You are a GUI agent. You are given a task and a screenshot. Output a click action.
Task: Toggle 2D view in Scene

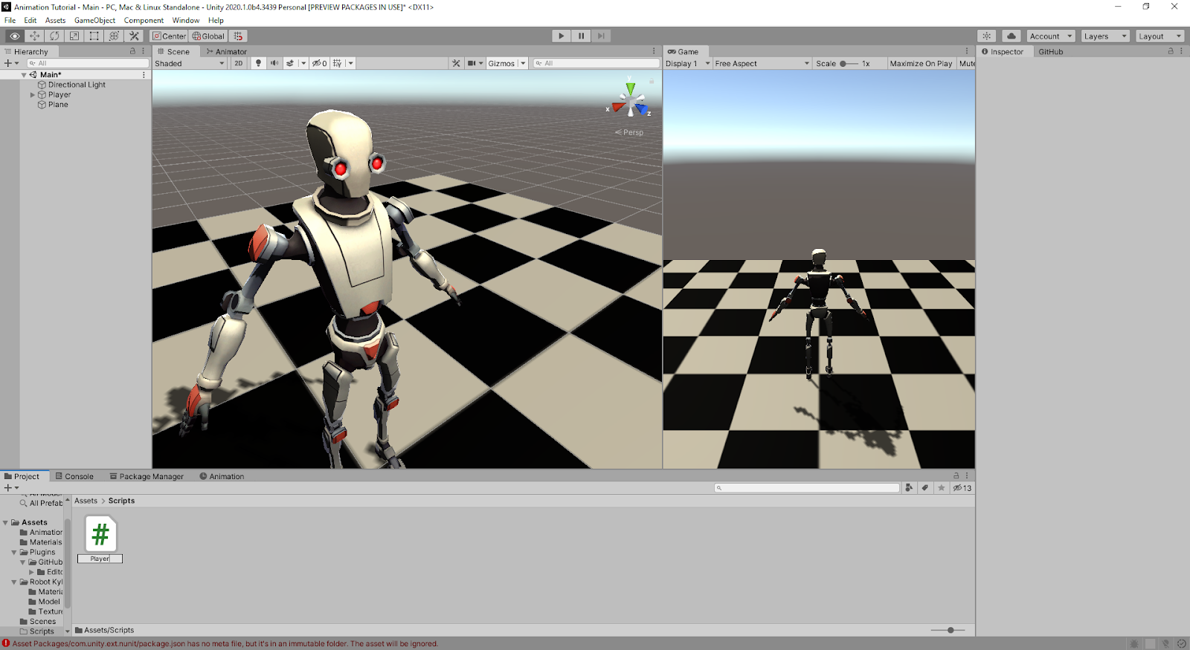click(x=238, y=63)
